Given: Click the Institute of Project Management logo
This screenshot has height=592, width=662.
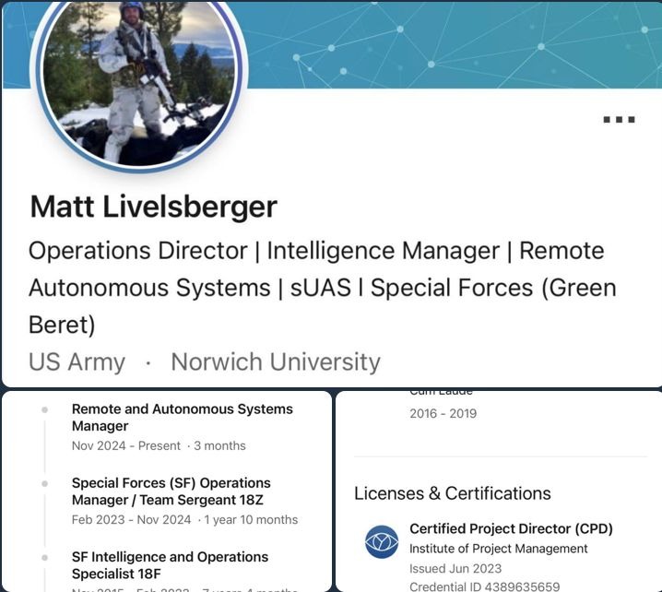Looking at the screenshot, I should 381,542.
